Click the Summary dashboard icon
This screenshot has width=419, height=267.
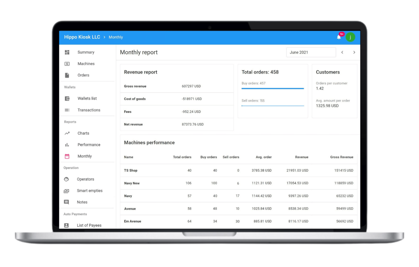(67, 52)
